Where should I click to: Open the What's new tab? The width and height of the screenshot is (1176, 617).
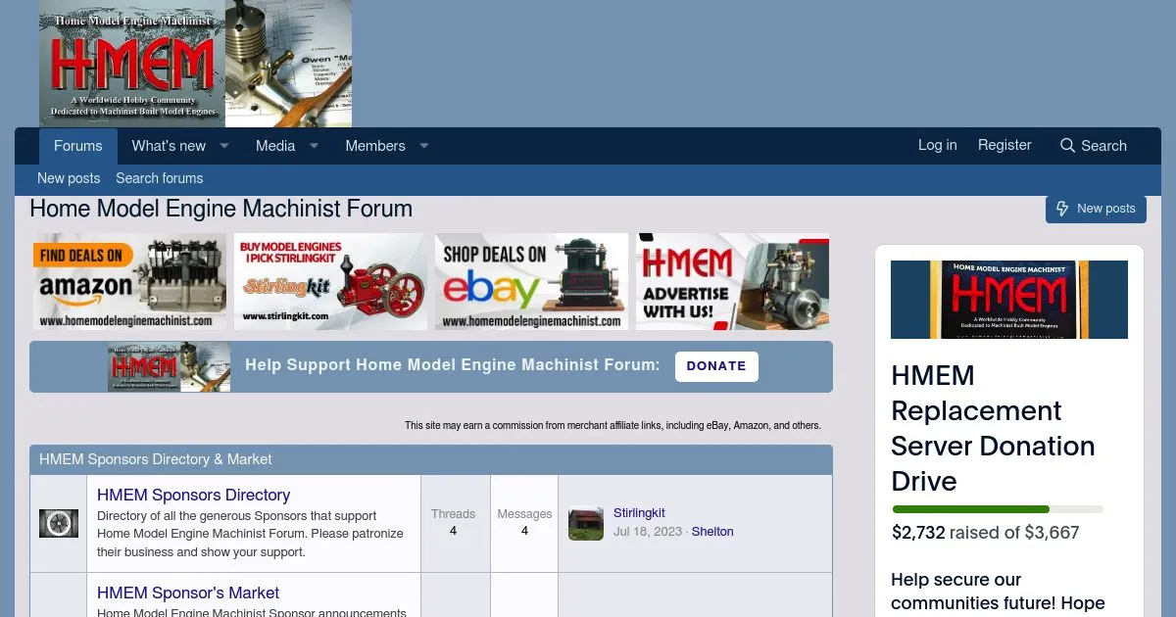[x=169, y=146]
